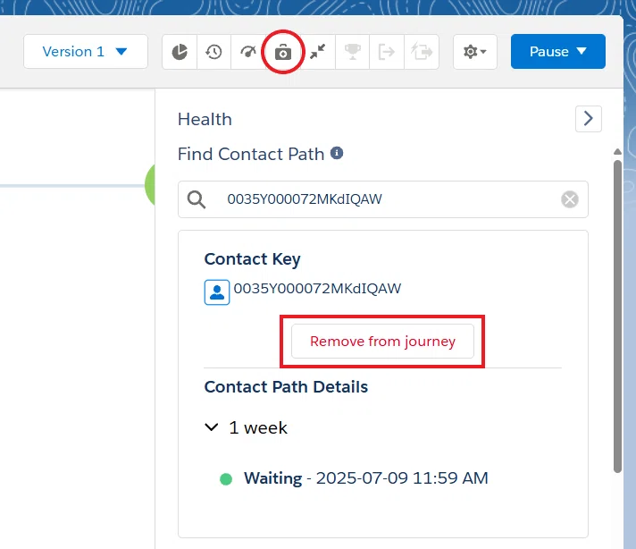The image size is (636, 549).
Task: Open the journey health medical kit icon
Action: point(282,52)
